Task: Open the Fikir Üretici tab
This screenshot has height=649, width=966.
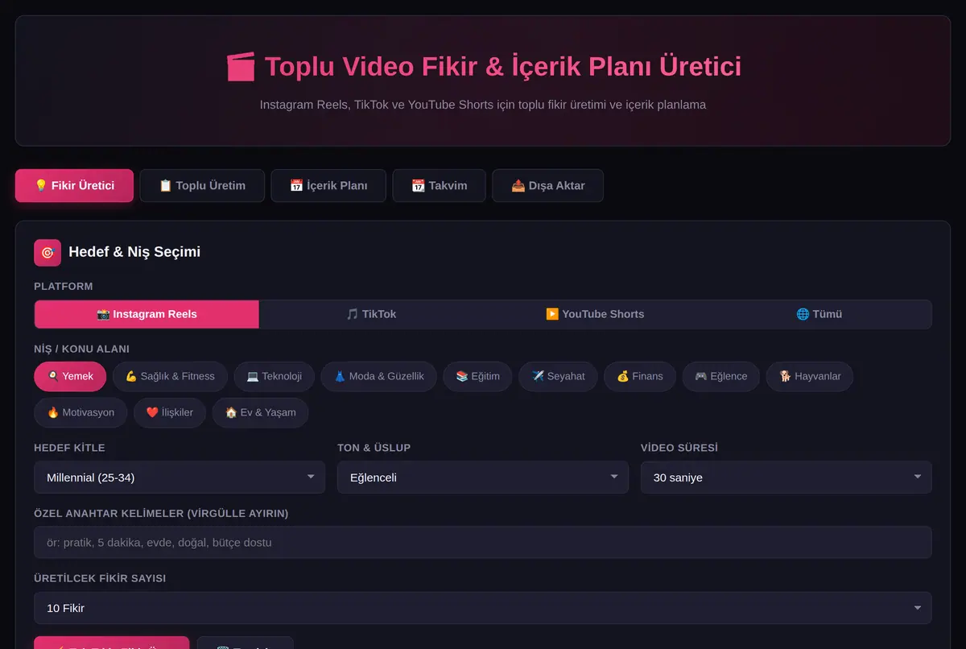Action: click(x=74, y=185)
